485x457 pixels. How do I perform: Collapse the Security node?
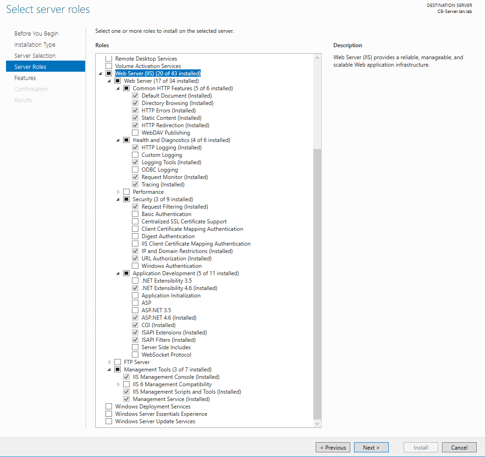click(118, 199)
